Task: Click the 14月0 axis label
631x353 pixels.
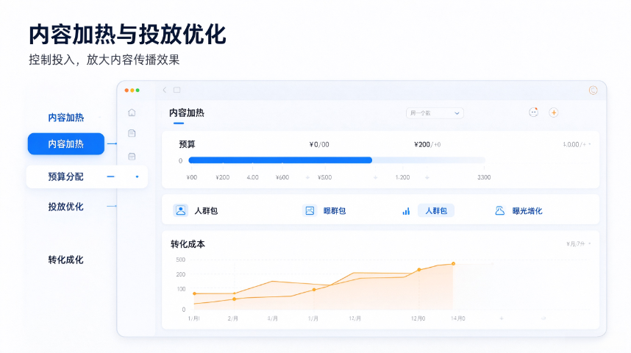Action: point(458,318)
